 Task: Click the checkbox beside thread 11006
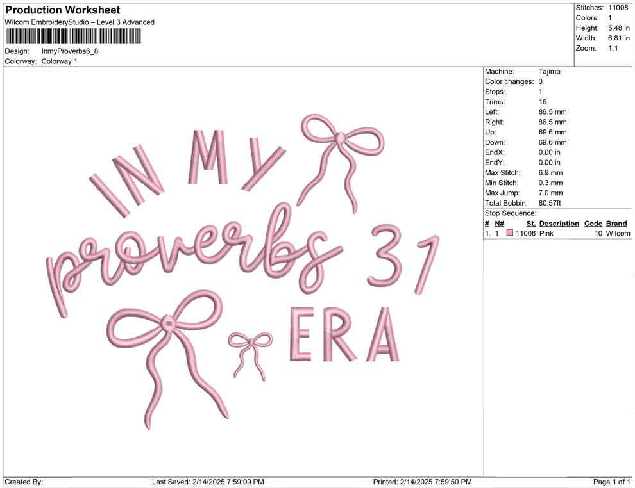click(510, 233)
